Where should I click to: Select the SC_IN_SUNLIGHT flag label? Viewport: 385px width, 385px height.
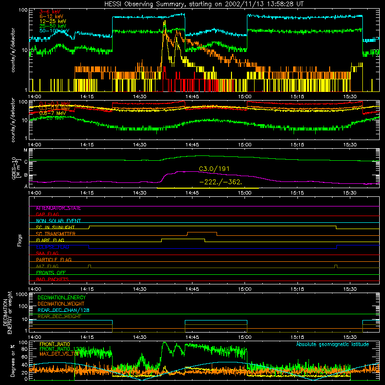(x=55, y=227)
